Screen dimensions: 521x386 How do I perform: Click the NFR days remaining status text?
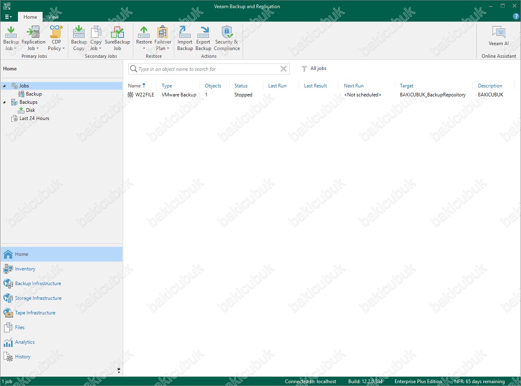click(480, 382)
